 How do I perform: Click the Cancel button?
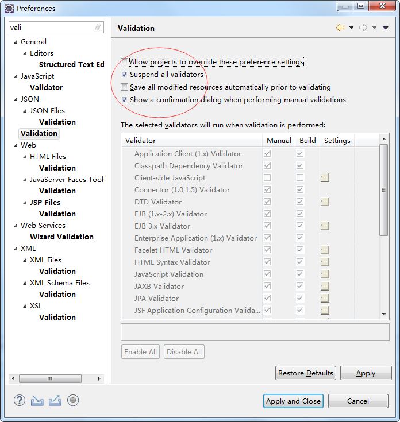(358, 401)
